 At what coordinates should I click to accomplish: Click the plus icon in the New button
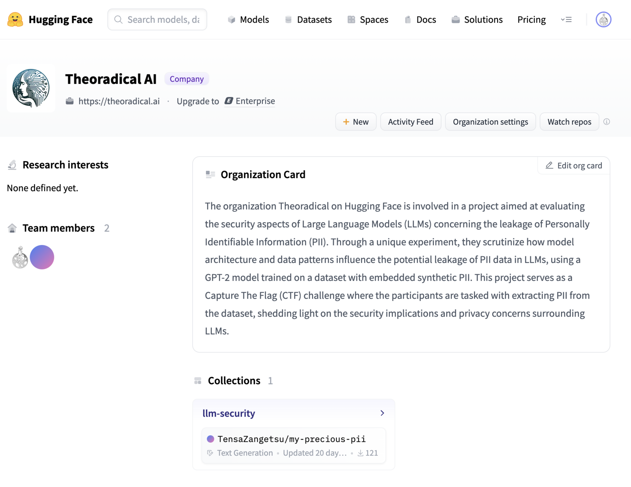[346, 122]
